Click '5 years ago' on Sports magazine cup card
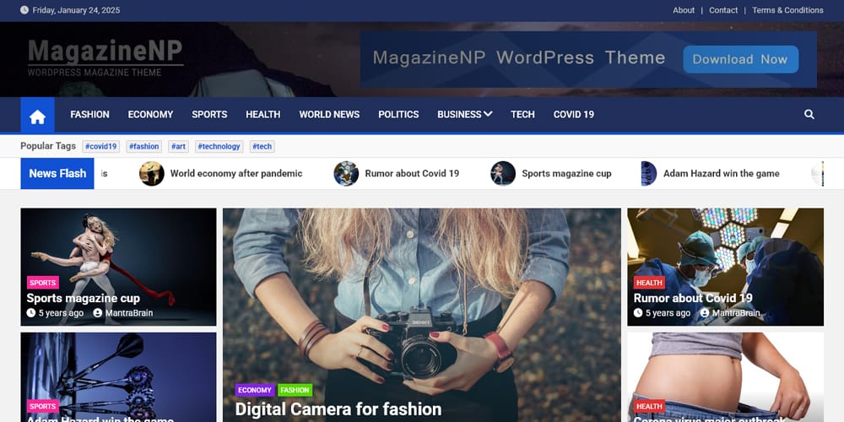The width and height of the screenshot is (844, 422). tap(61, 313)
